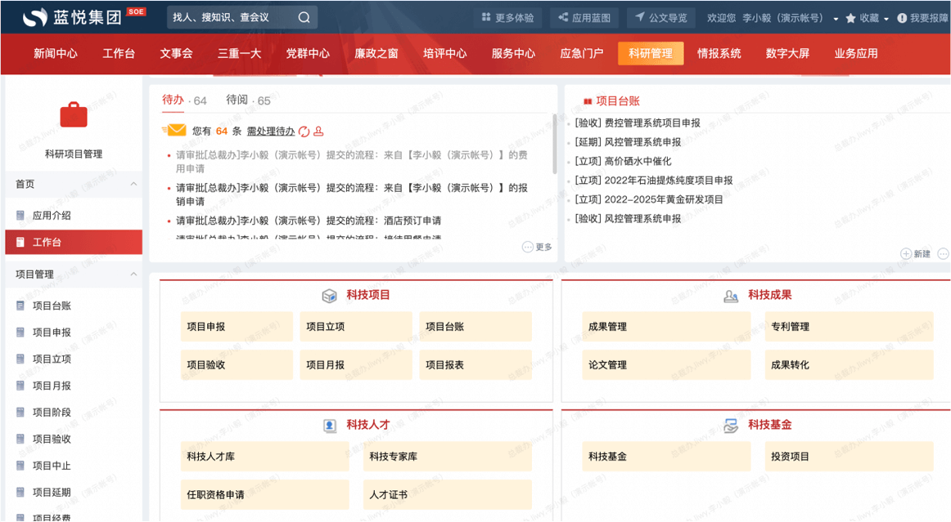The width and height of the screenshot is (951, 522).
Task: Open the 应用蓝图 shortcut
Action: (x=584, y=18)
